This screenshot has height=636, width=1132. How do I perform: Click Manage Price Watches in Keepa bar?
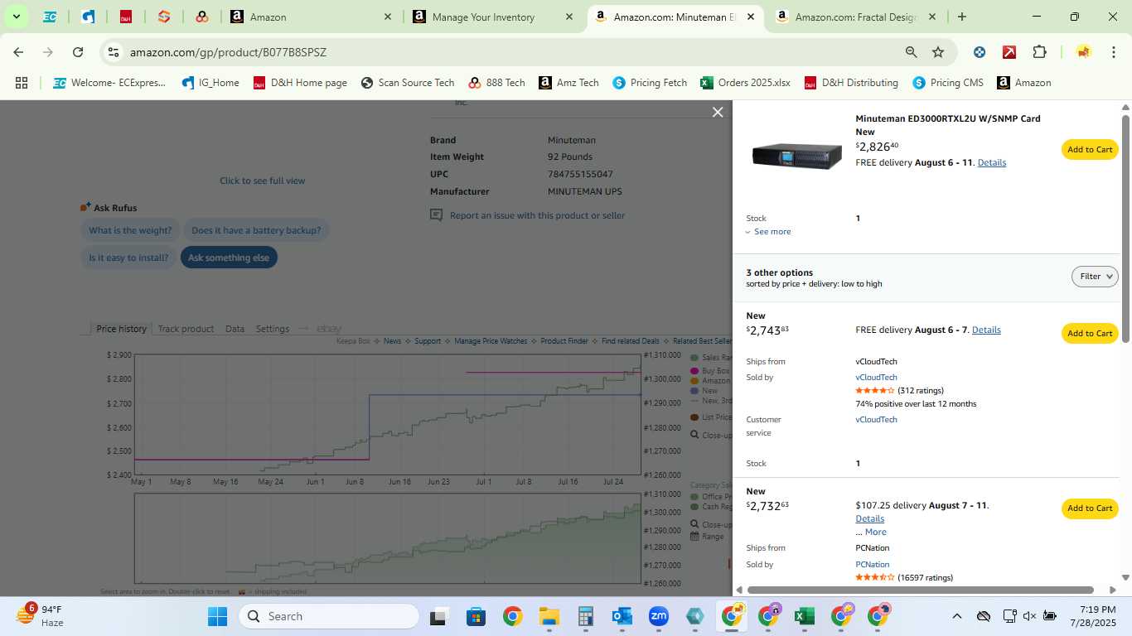[x=491, y=341]
